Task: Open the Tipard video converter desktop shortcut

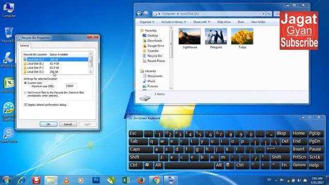Action: click(x=8, y=112)
